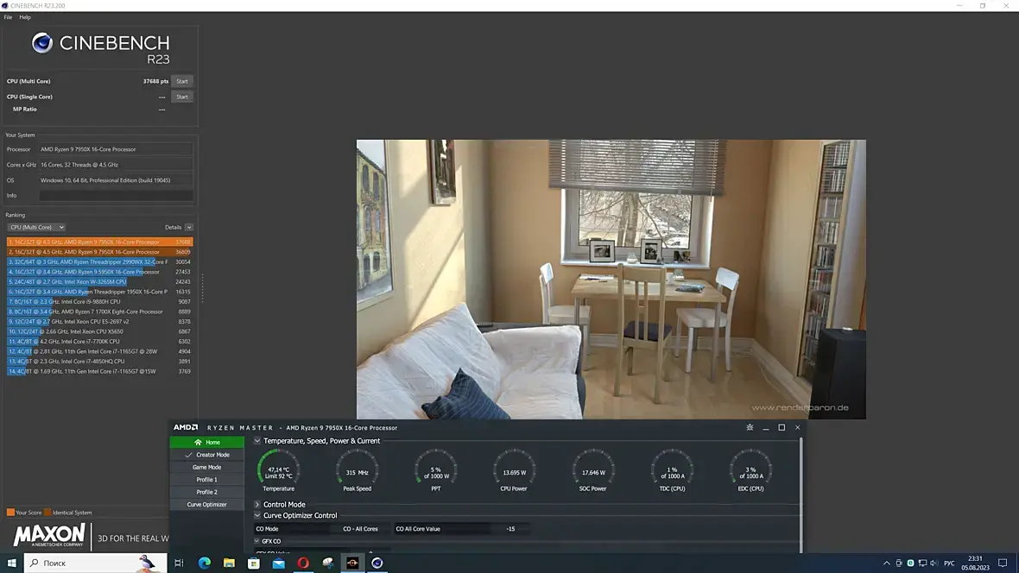
Task: Open Opera browser from the taskbar
Action: pyautogui.click(x=303, y=563)
